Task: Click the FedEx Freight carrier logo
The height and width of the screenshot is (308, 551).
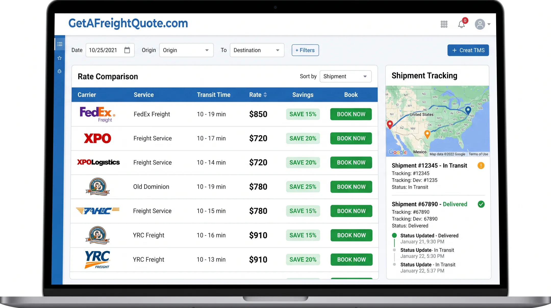Action: click(97, 114)
